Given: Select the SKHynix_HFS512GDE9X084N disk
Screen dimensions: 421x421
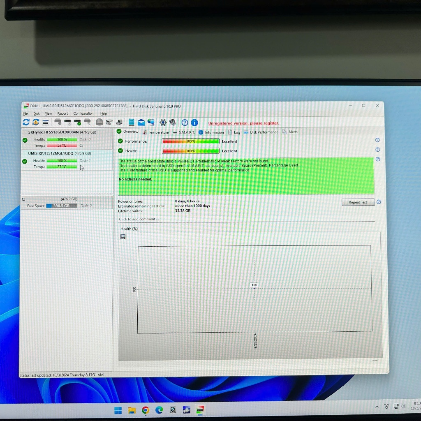Looking at the screenshot, I should (62, 132).
